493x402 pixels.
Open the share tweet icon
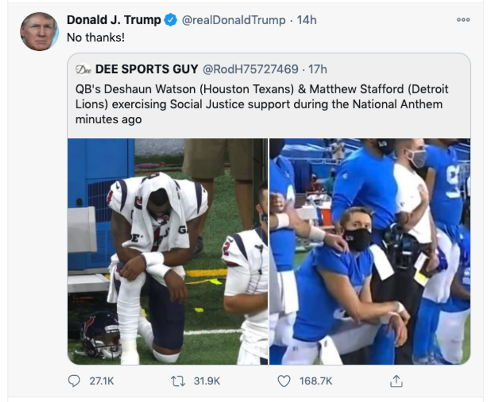396,381
